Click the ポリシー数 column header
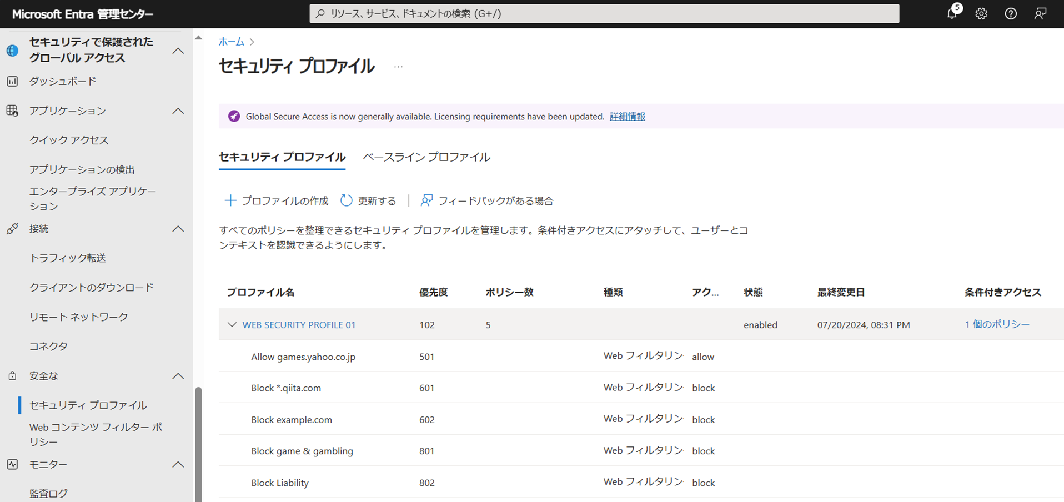Viewport: 1064px width, 502px height. (509, 292)
